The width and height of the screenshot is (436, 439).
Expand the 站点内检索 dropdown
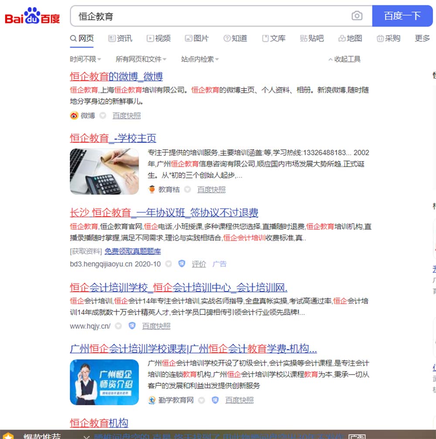[200, 59]
